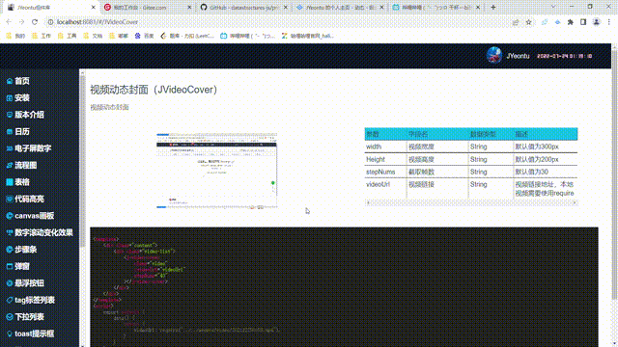Click the JYeontu username in header

[x=518, y=56]
